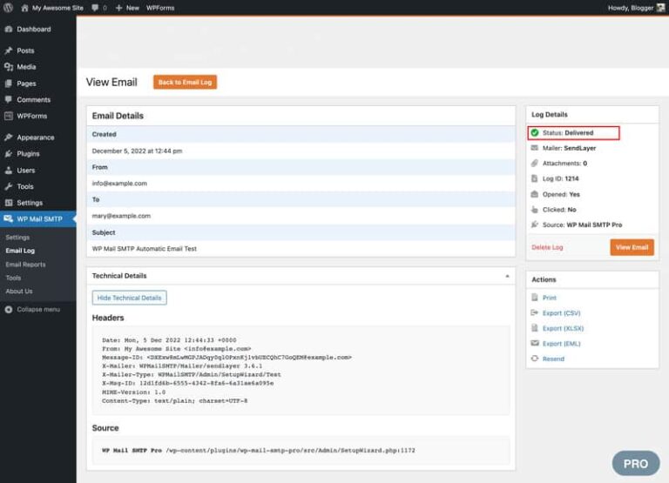The height and width of the screenshot is (483, 669).
Task: Click the Export (EML) envelope icon
Action: [x=535, y=344]
